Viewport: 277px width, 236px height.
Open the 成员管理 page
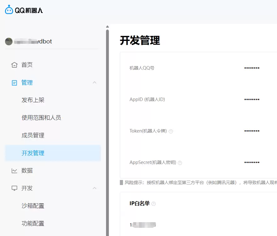33,135
